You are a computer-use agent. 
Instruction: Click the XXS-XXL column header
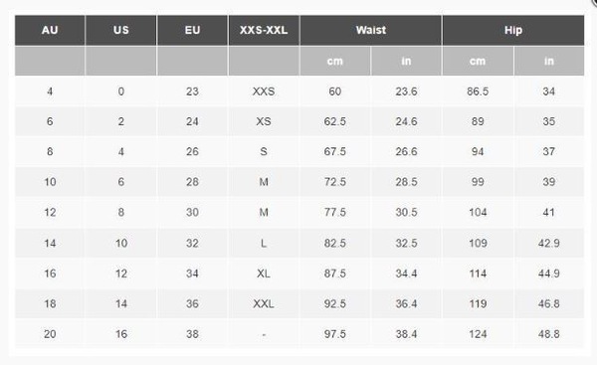(264, 30)
